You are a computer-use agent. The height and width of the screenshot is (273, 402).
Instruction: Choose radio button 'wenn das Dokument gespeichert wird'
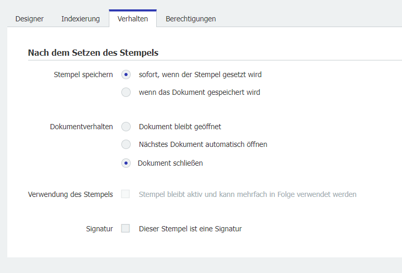(126, 92)
